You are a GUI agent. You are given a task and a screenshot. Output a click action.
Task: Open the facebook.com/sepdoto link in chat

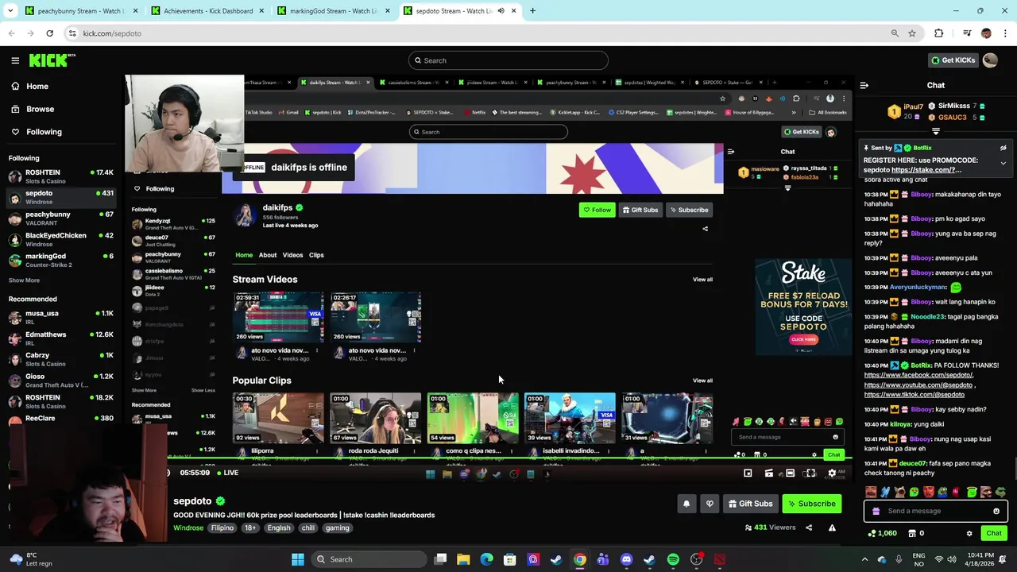918,375
